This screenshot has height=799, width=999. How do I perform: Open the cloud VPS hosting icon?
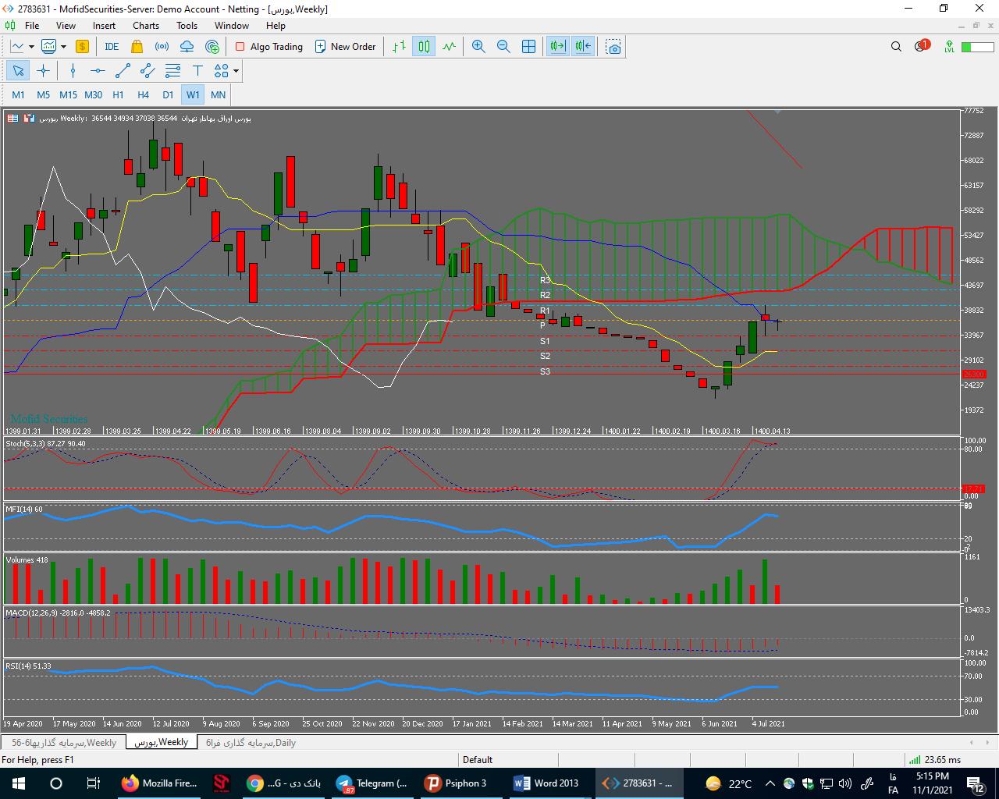click(187, 47)
